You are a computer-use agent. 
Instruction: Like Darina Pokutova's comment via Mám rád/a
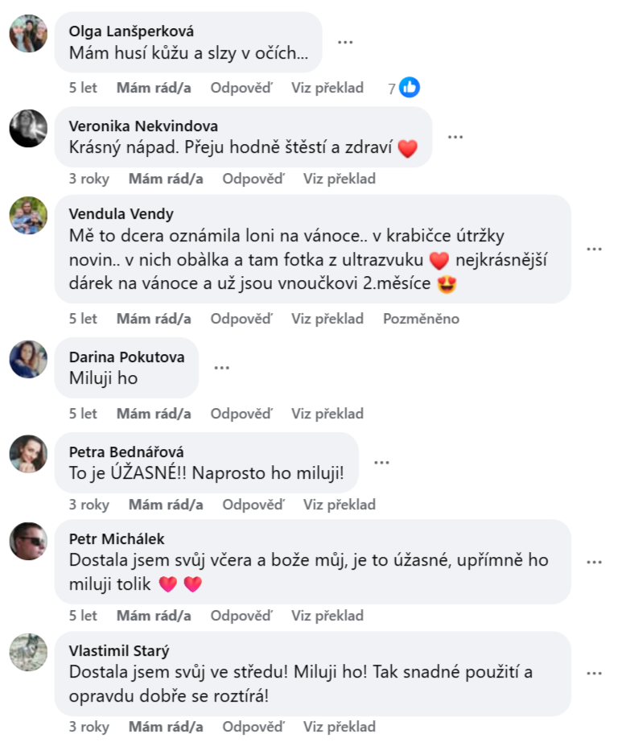(x=154, y=414)
